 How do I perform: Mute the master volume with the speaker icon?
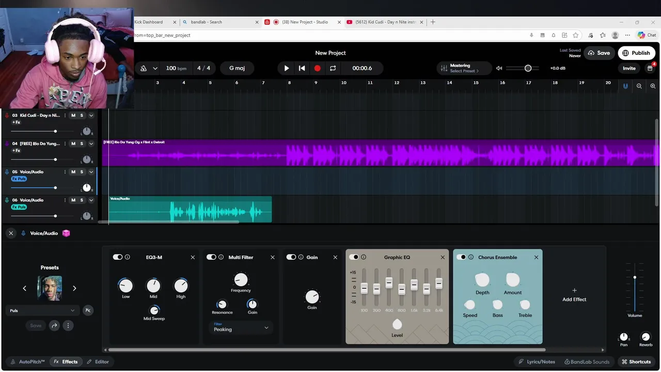click(x=499, y=68)
